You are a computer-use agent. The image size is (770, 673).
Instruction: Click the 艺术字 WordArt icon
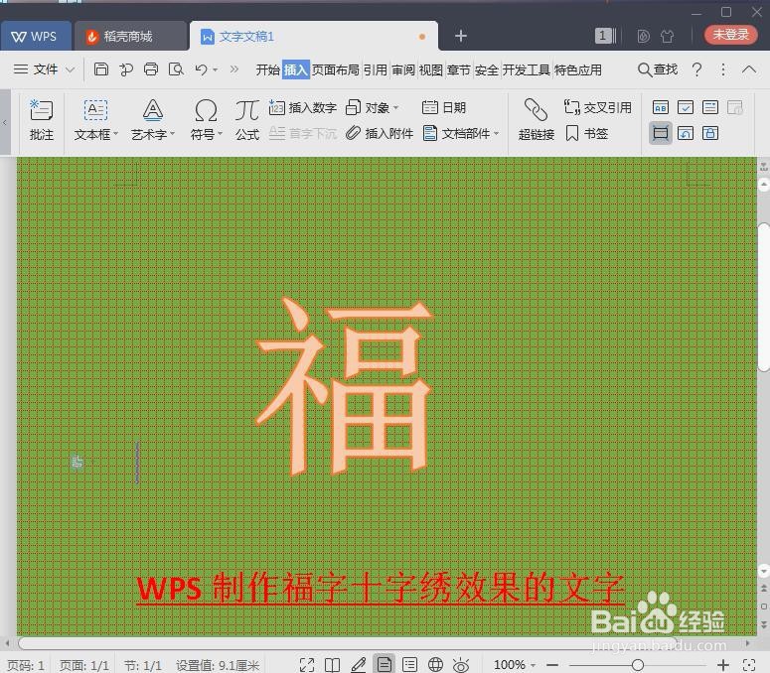click(153, 110)
